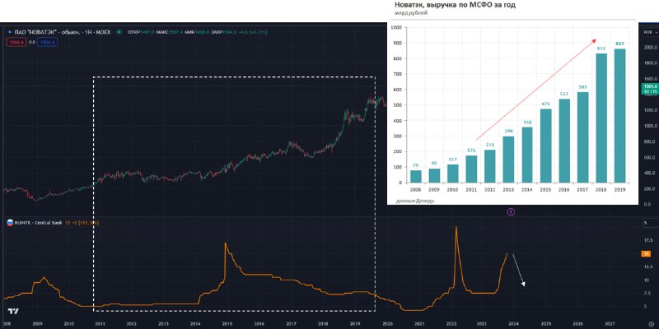Viewport: 659px width, 329px height.
Task: Click the 2000.0 label on price axis
Action: [649, 48]
